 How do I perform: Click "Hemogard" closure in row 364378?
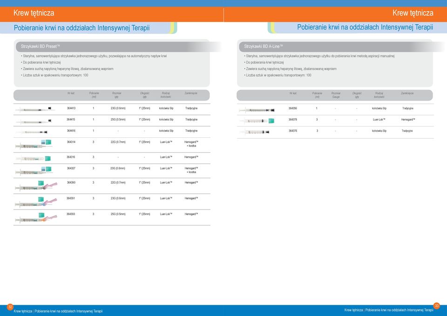(408, 120)
